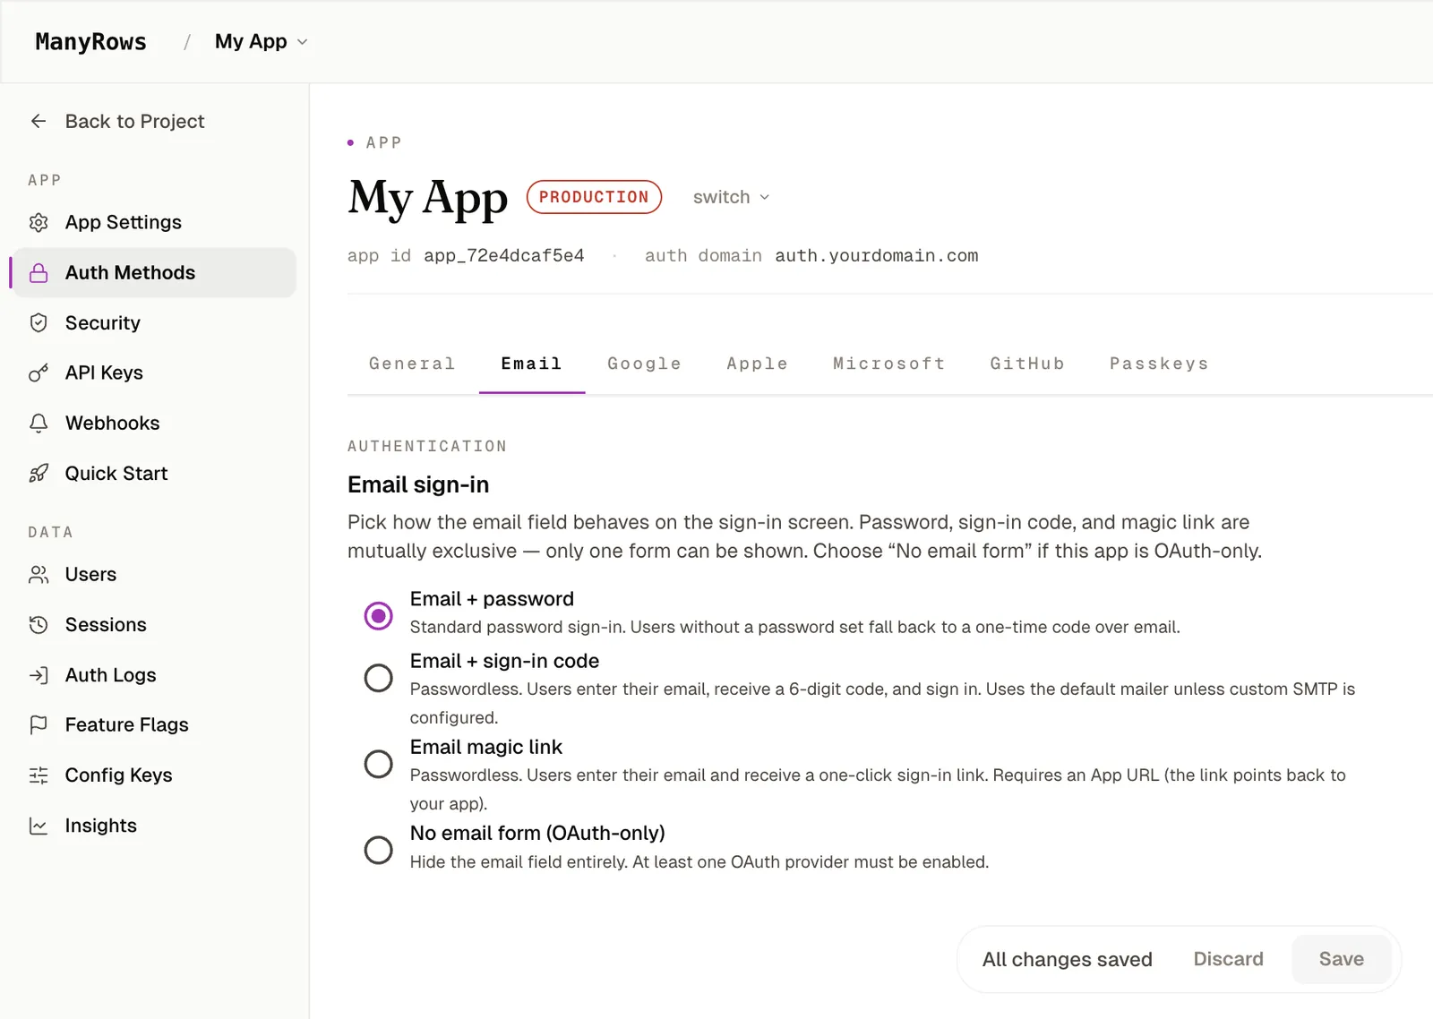Click the Email sign-in heading
Image resolution: width=1433 pixels, height=1019 pixels.
pyautogui.click(x=418, y=484)
